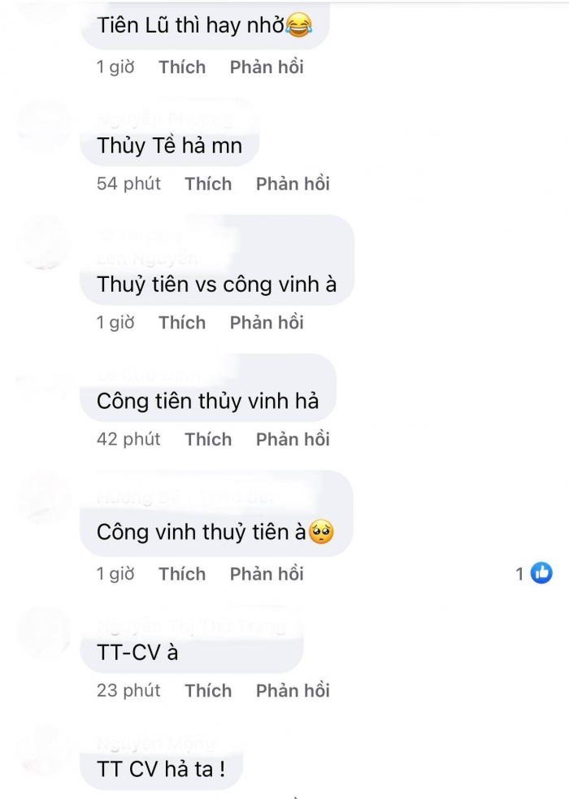Like the 'Tiên Lữ thì hay nhở' comment

(x=182, y=67)
